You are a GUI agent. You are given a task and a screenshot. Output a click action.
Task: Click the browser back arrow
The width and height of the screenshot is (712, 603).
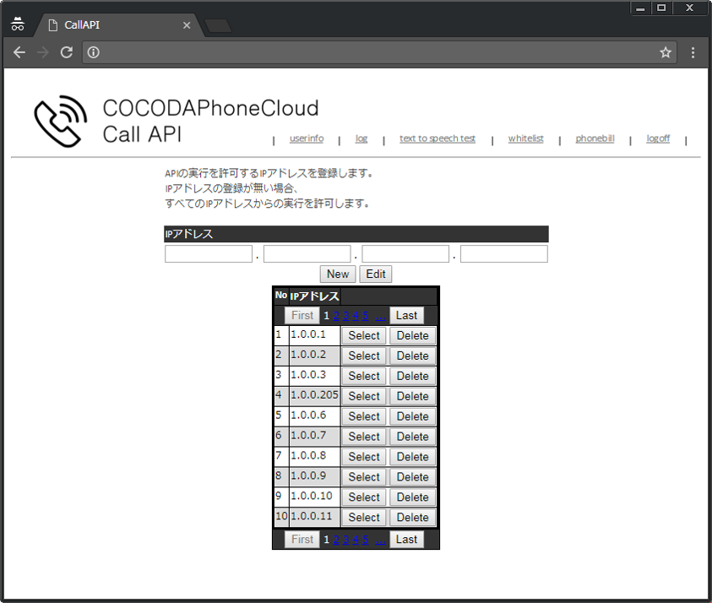click(19, 52)
